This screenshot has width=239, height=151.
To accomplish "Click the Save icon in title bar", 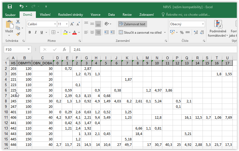I will [x=10, y=7].
